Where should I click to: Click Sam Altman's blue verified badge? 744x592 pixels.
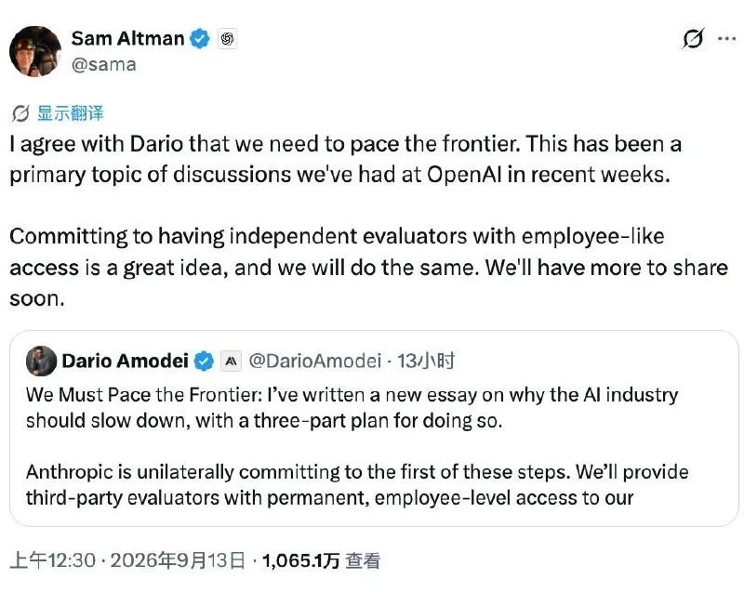(x=200, y=39)
